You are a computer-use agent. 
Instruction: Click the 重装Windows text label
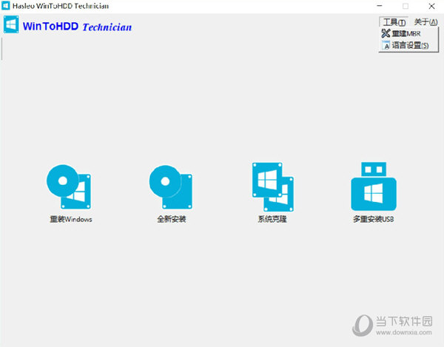66,220
